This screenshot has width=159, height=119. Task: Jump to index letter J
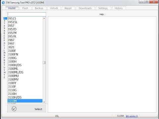[x=4, y=48]
